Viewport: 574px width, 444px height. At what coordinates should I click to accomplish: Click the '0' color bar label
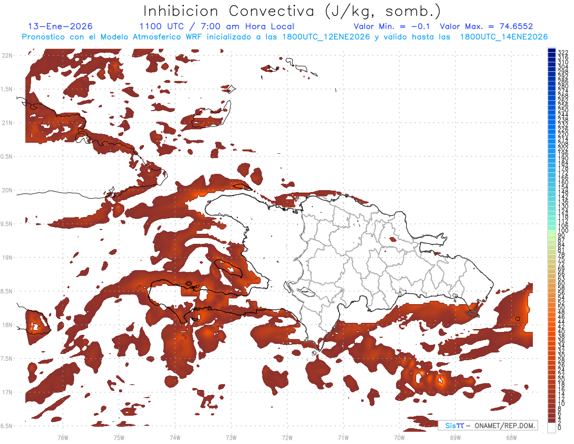coord(560,427)
